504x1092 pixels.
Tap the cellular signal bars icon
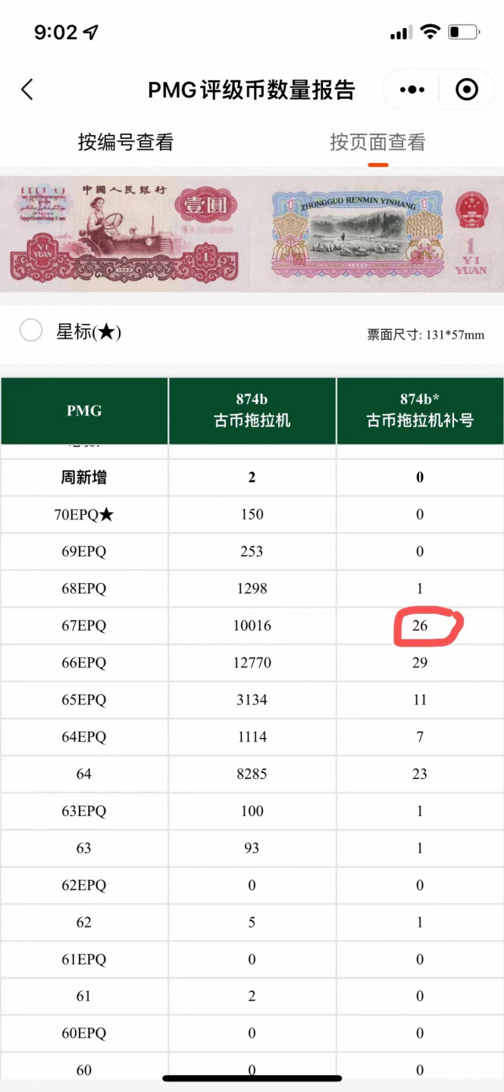point(400,33)
